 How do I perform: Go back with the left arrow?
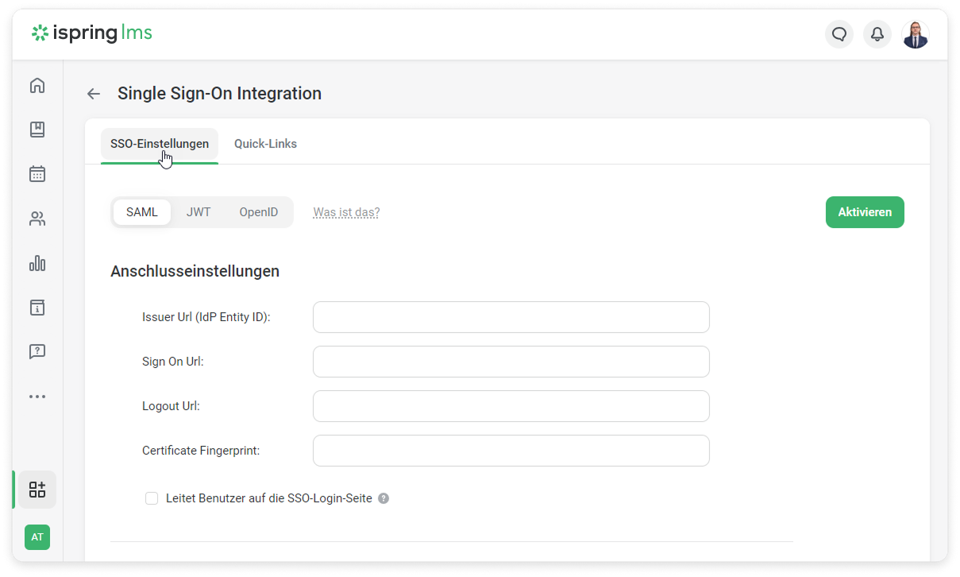(94, 94)
